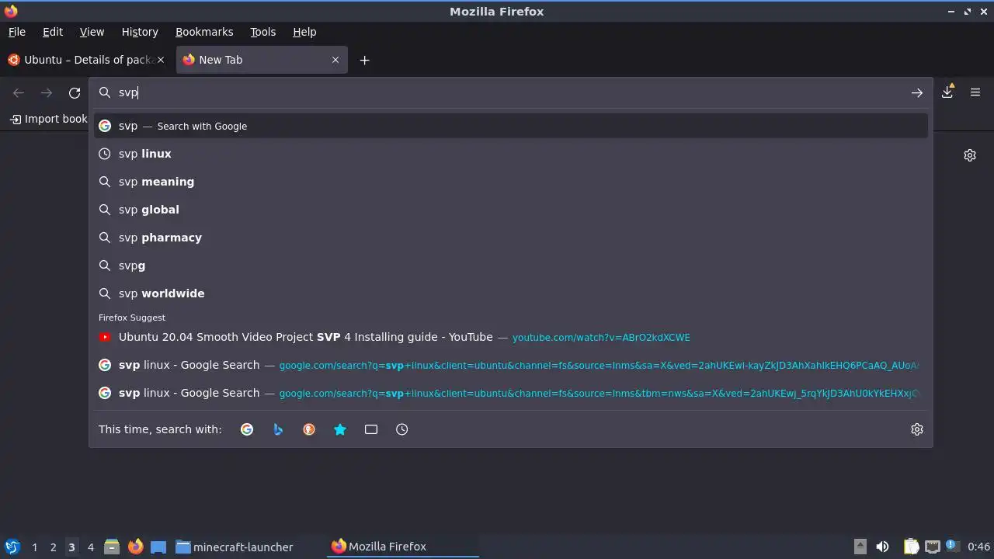Click the go arrow in the address bar
This screenshot has width=994, height=559.
[x=917, y=92]
